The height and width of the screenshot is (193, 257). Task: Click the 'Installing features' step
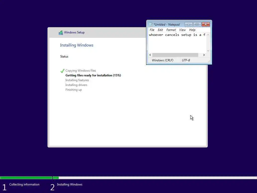77,80
